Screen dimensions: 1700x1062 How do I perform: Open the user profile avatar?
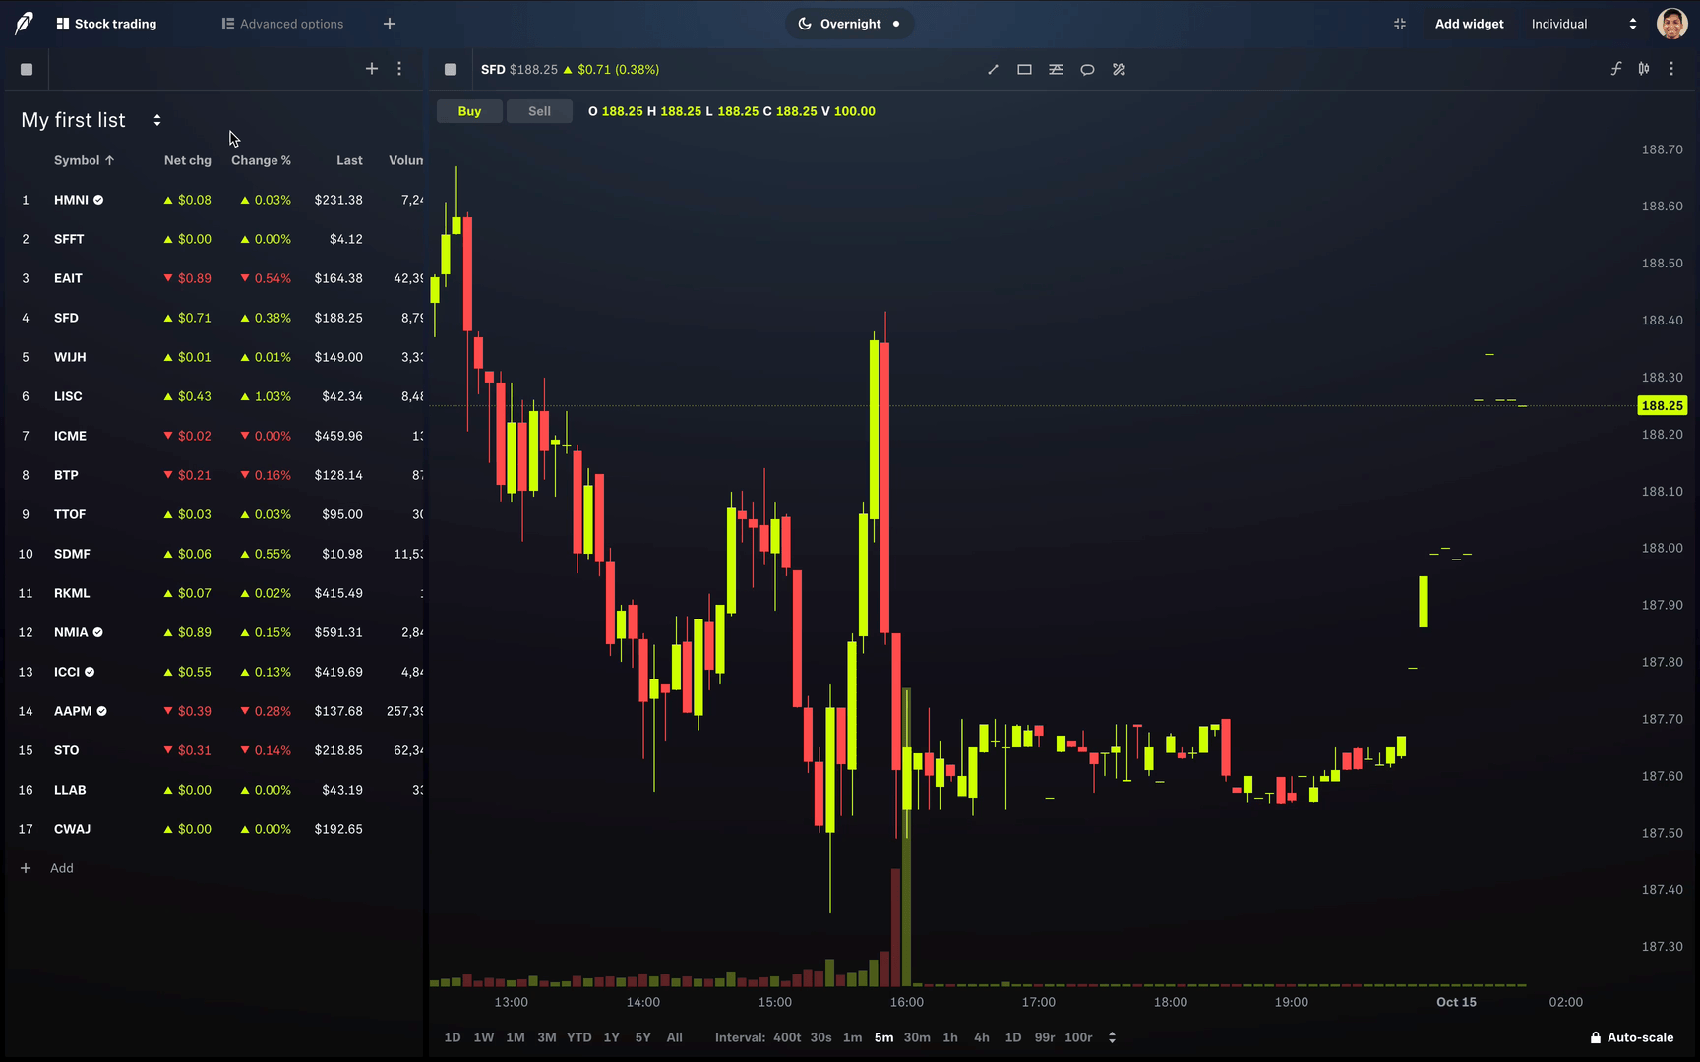(1671, 24)
